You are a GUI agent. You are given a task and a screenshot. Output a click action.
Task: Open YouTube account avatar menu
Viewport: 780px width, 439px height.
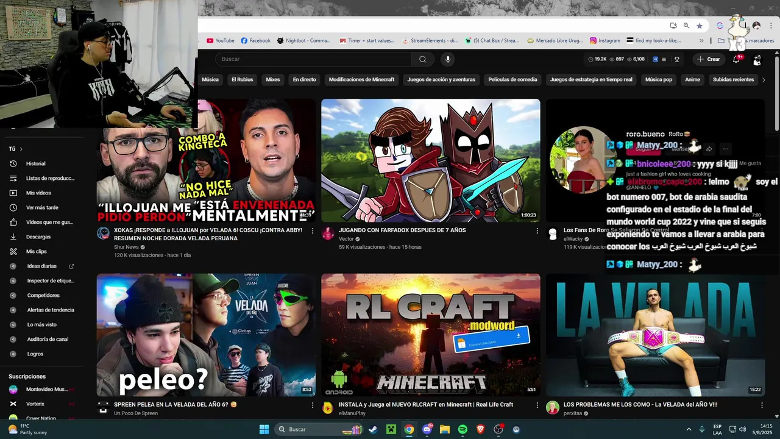click(x=757, y=60)
